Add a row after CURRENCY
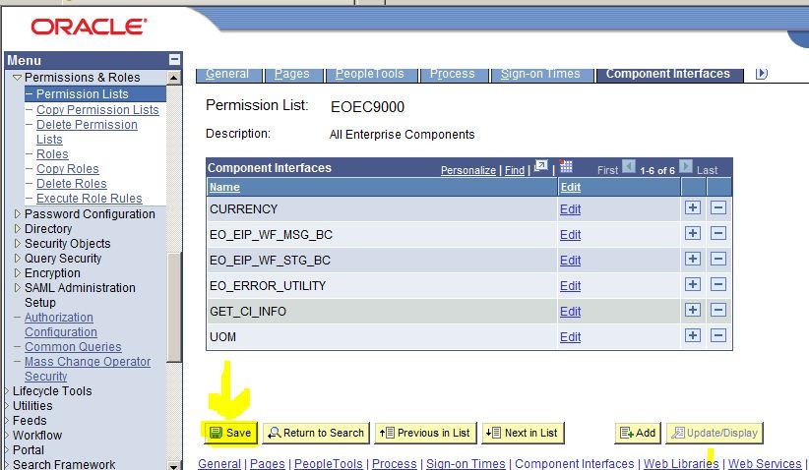The image size is (809, 470). pos(693,207)
